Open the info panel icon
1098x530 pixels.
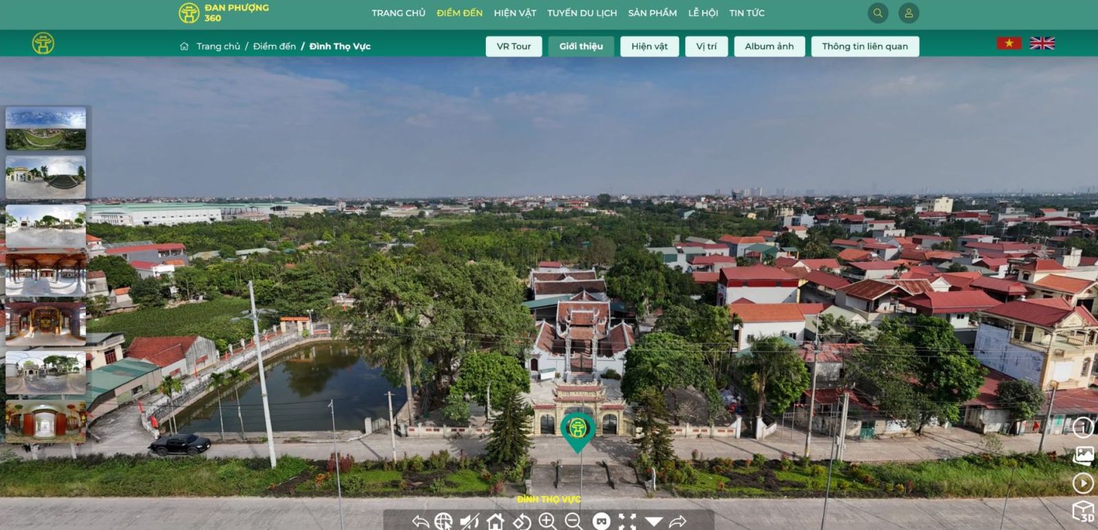1083,428
